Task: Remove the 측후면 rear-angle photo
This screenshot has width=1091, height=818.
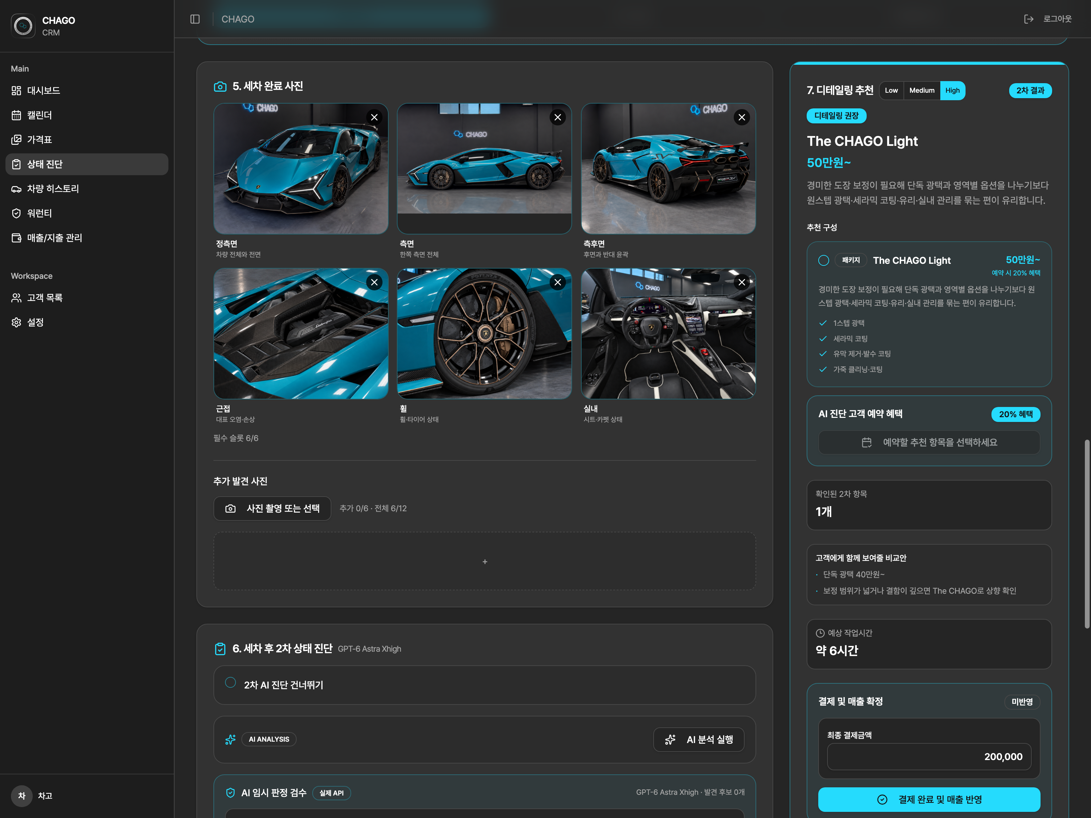Action: 742,117
